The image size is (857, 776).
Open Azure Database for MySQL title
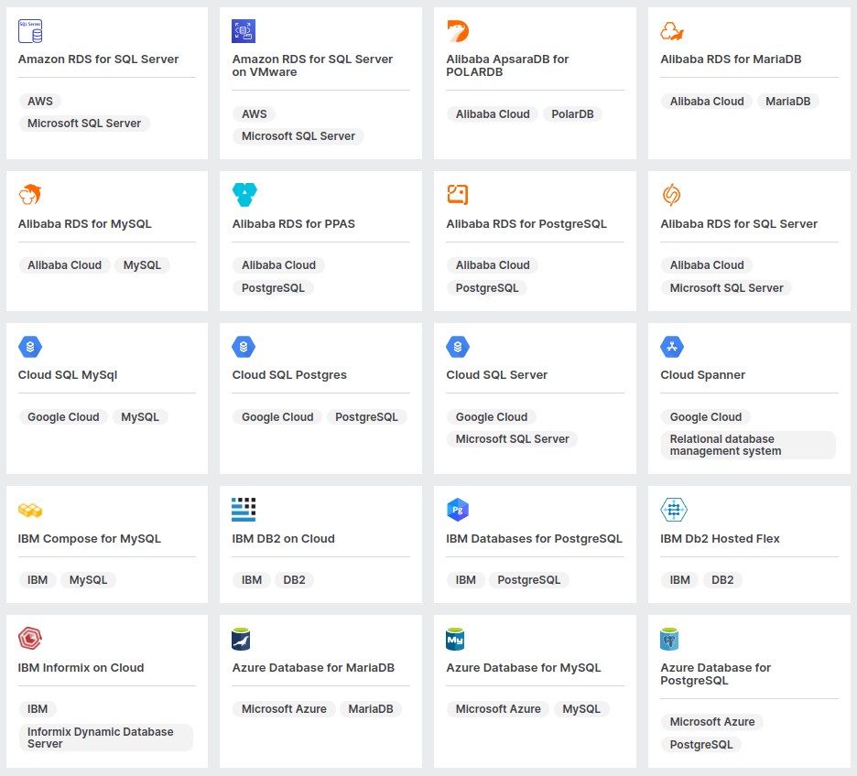click(x=524, y=668)
